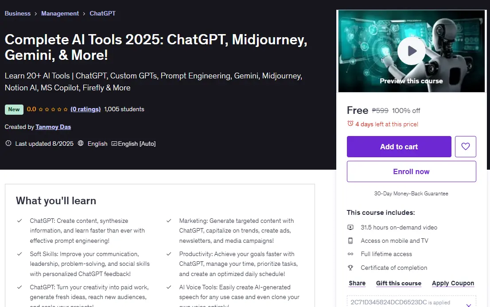
Task: Click the closed captions icon
Action: [114, 144]
